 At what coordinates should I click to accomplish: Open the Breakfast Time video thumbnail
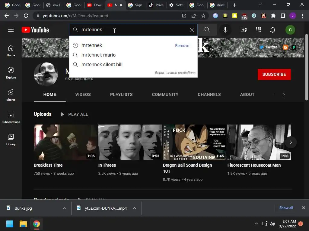pyautogui.click(x=65, y=142)
